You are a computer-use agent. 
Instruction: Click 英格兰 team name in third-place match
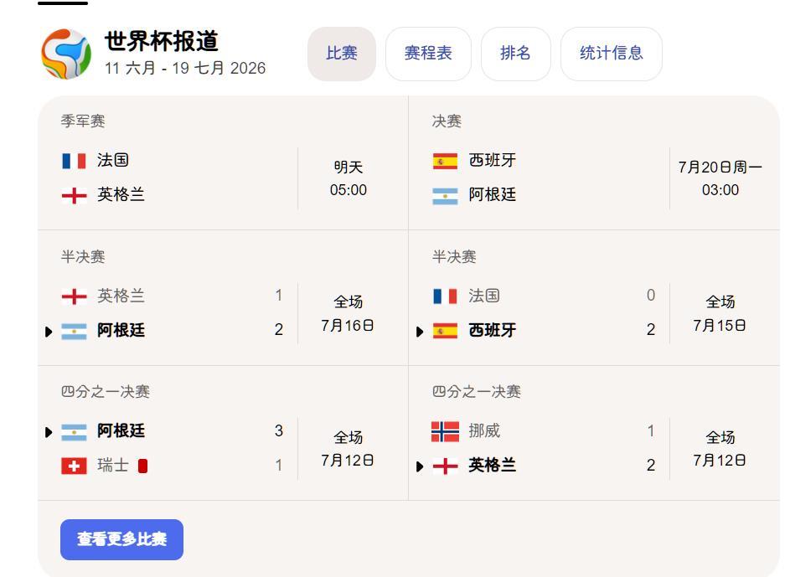click(x=121, y=194)
